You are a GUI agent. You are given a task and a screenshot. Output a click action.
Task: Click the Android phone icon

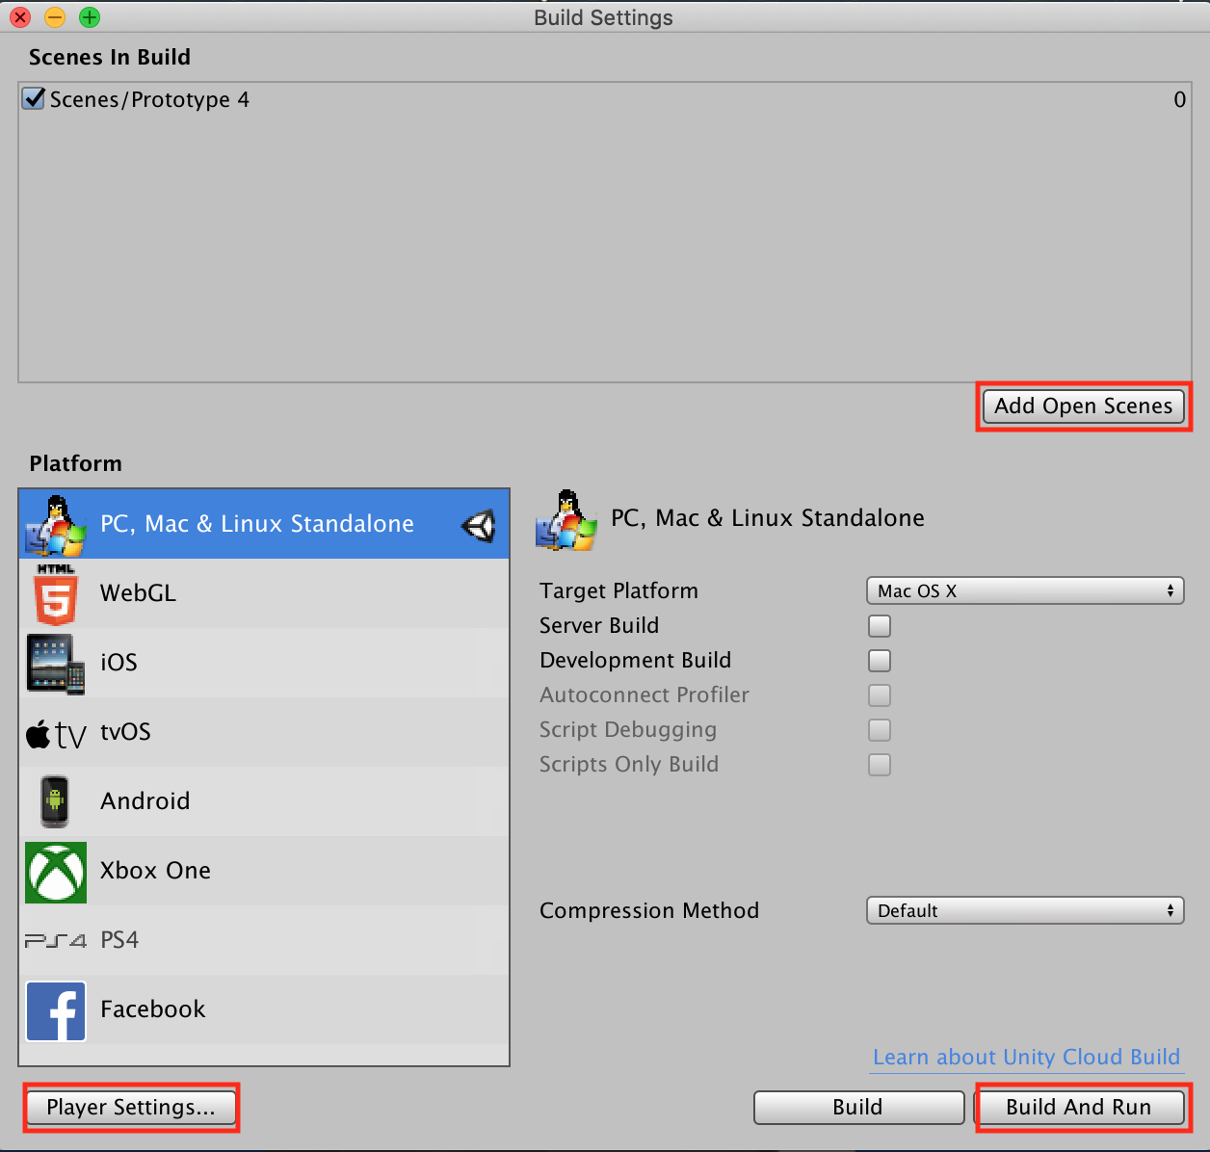[55, 801]
